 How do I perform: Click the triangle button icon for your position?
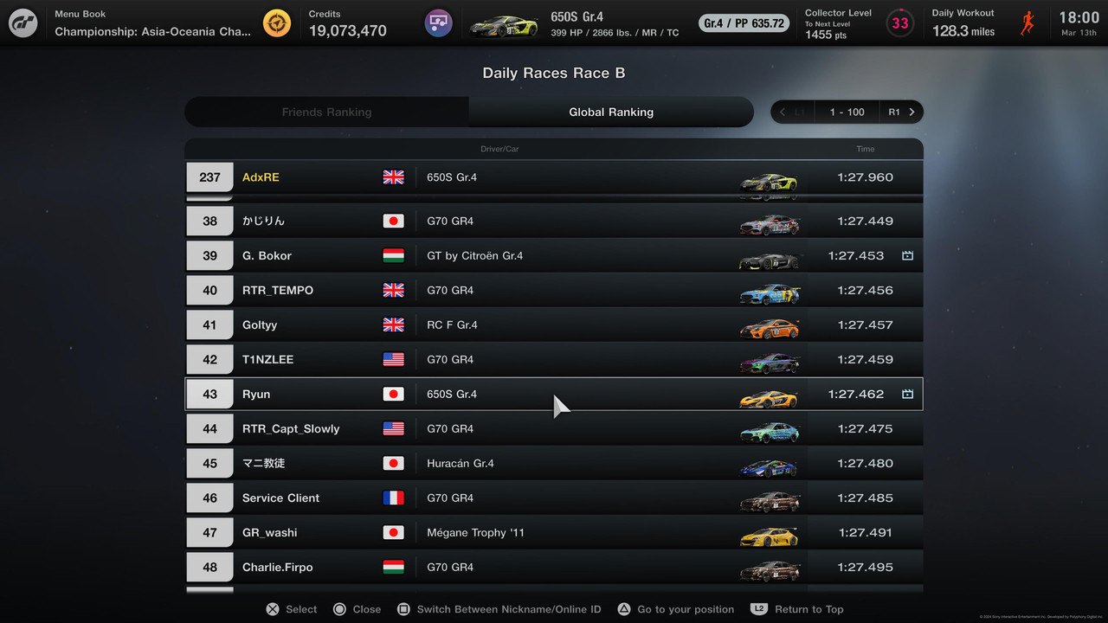click(624, 609)
